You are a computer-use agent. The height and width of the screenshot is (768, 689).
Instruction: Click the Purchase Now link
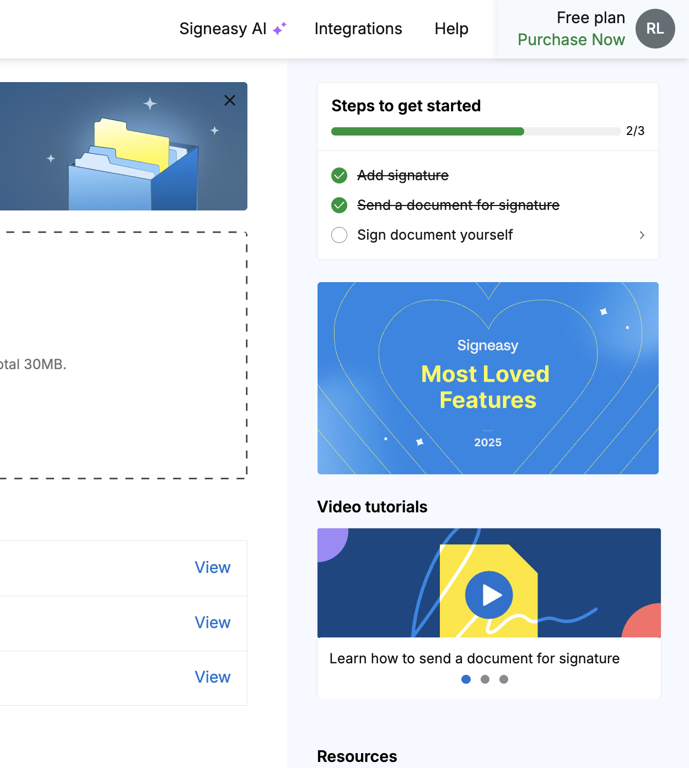tap(571, 40)
